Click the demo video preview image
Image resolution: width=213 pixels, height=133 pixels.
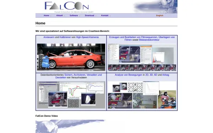71,126
